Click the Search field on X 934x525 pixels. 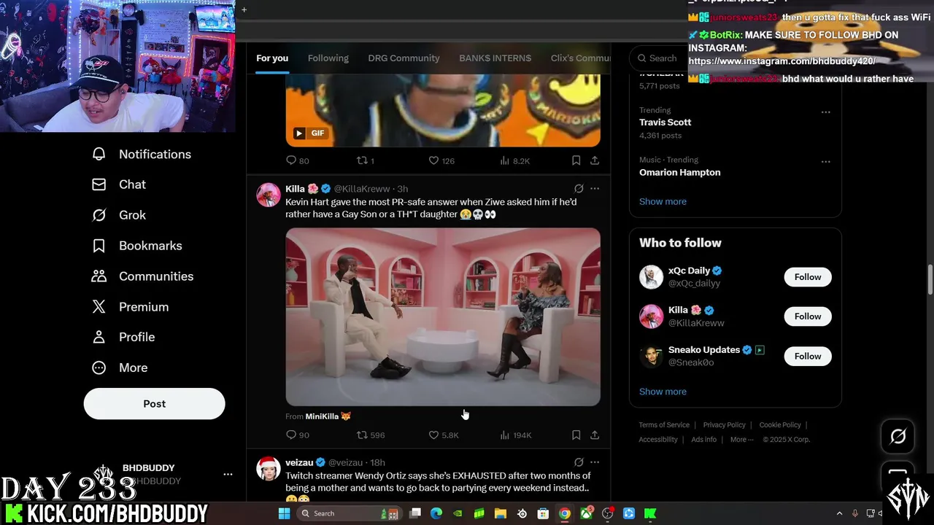[x=659, y=58]
